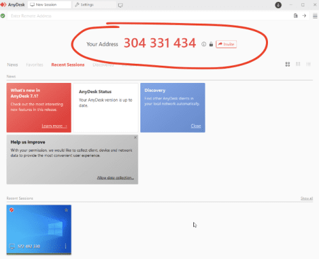Viewport: 319px width, 259px height.
Task: Open the What's new in AnyDesk 7.1 card
Action: point(39,108)
